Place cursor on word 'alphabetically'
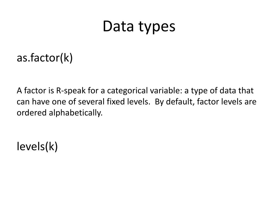Screen dimensions: 278x208 click(x=75, y=113)
